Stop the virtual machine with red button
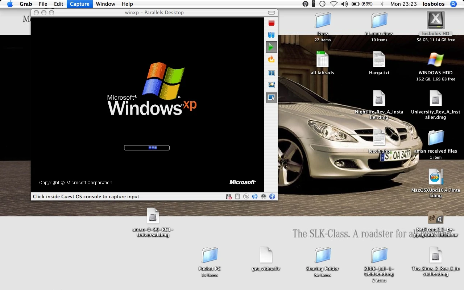The image size is (464, 290). 271,23
